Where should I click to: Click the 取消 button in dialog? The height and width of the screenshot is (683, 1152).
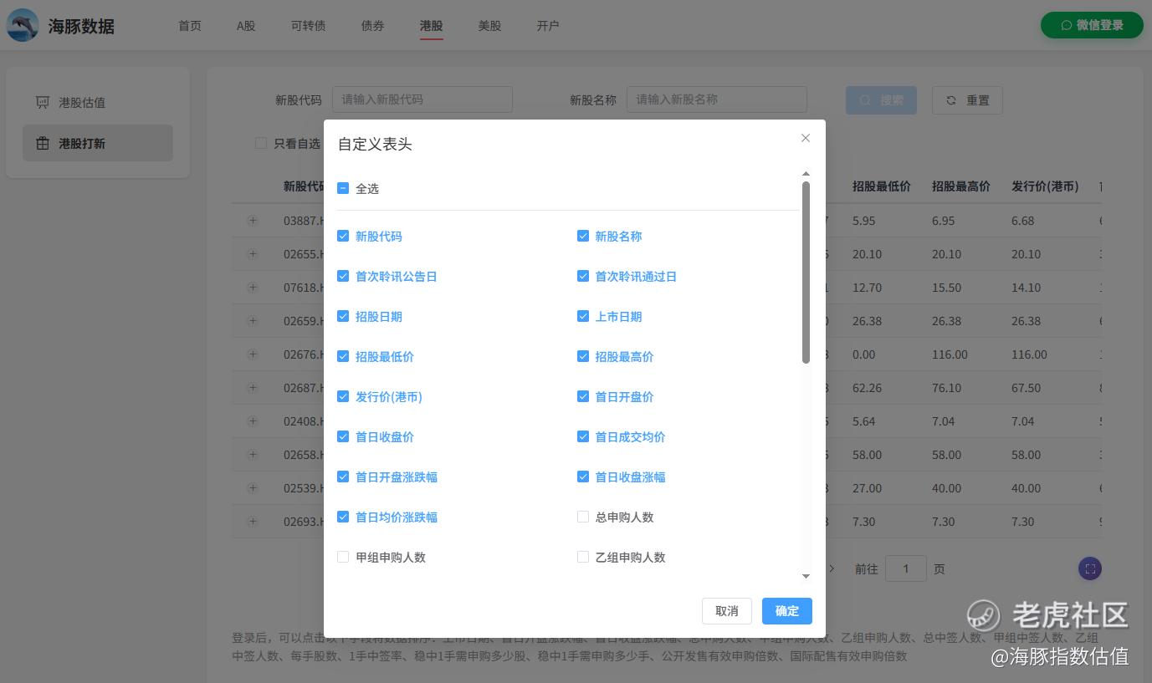727,611
